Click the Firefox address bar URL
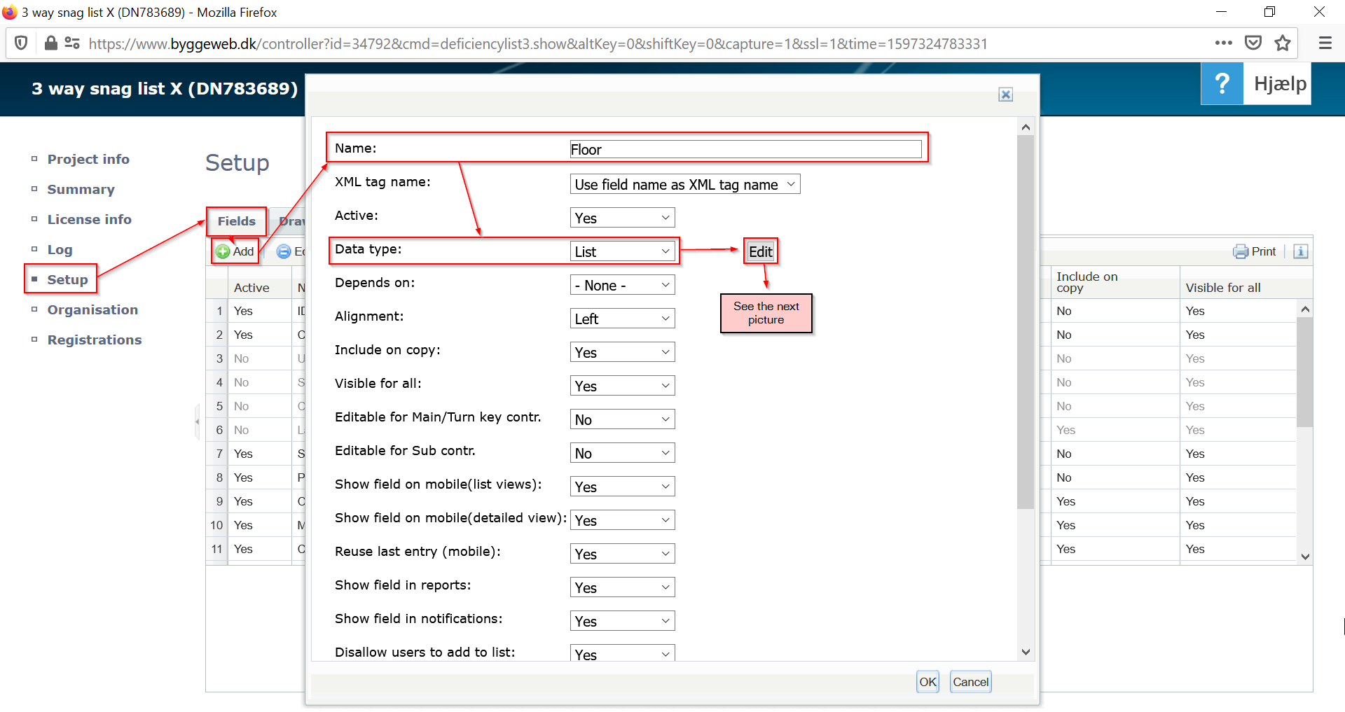The image size is (1345, 712). click(x=537, y=43)
